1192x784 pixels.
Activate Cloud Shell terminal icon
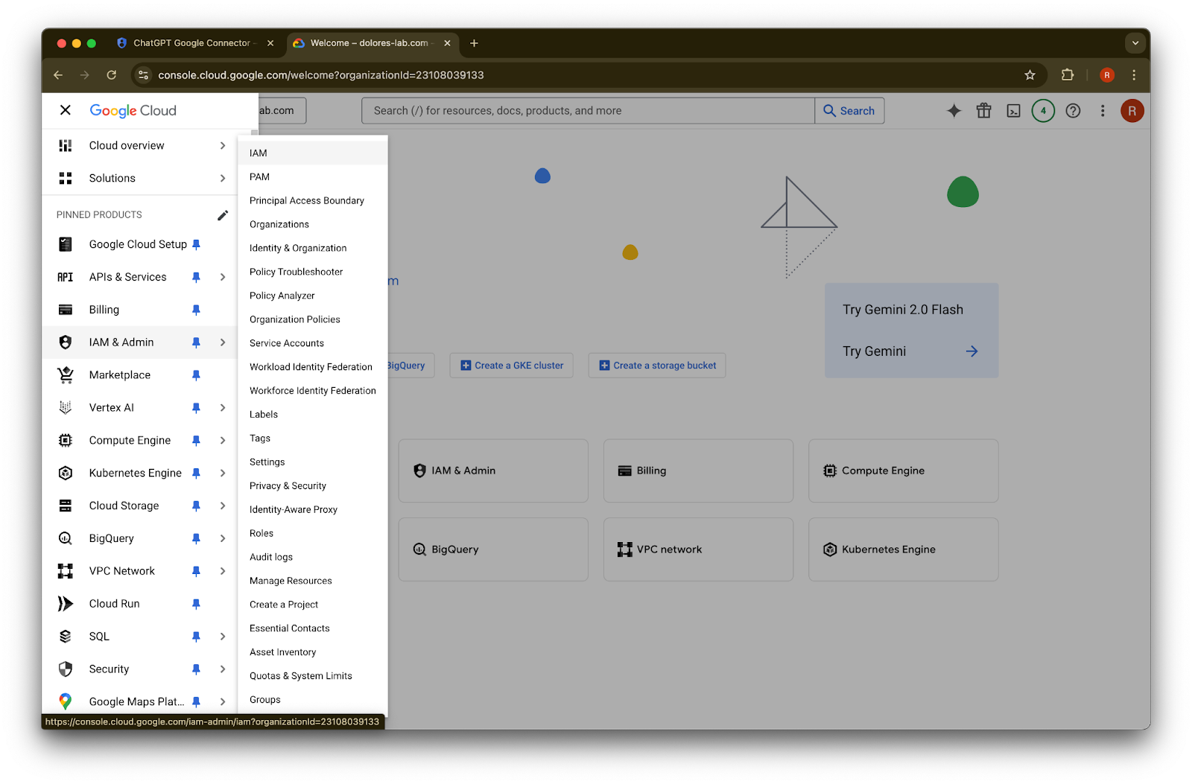pyautogui.click(x=1013, y=111)
